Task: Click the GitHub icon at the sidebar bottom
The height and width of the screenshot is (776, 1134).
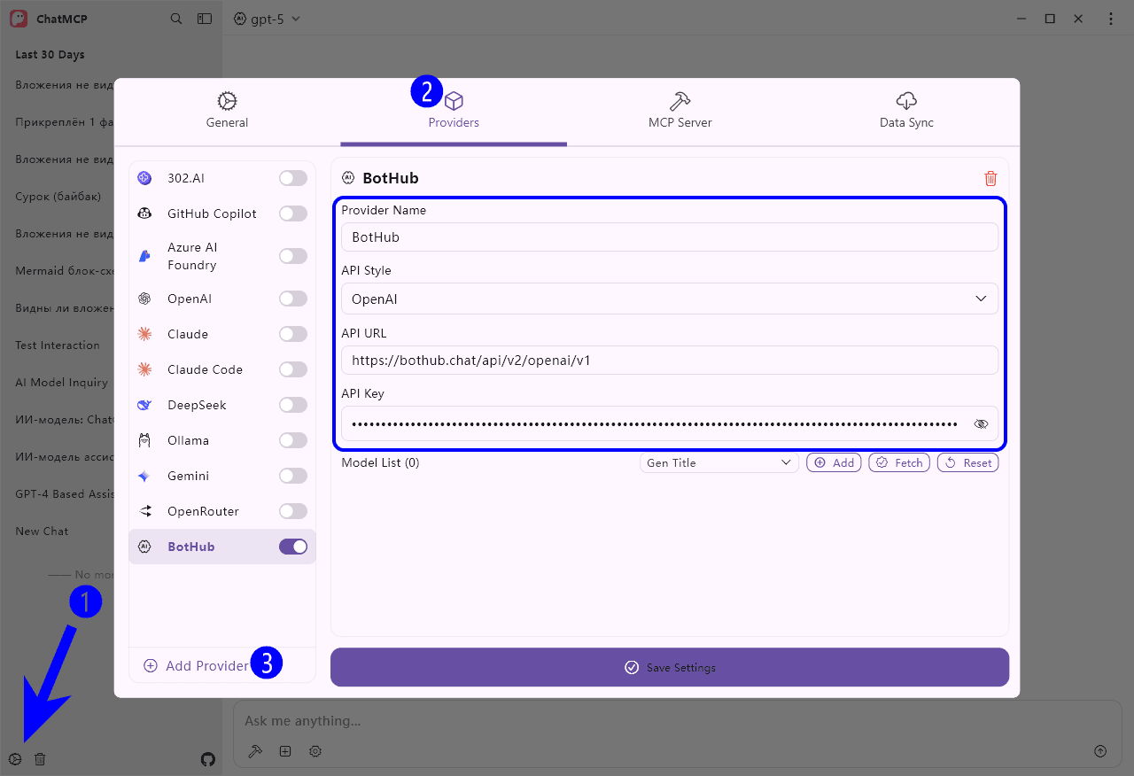Action: coord(207,759)
